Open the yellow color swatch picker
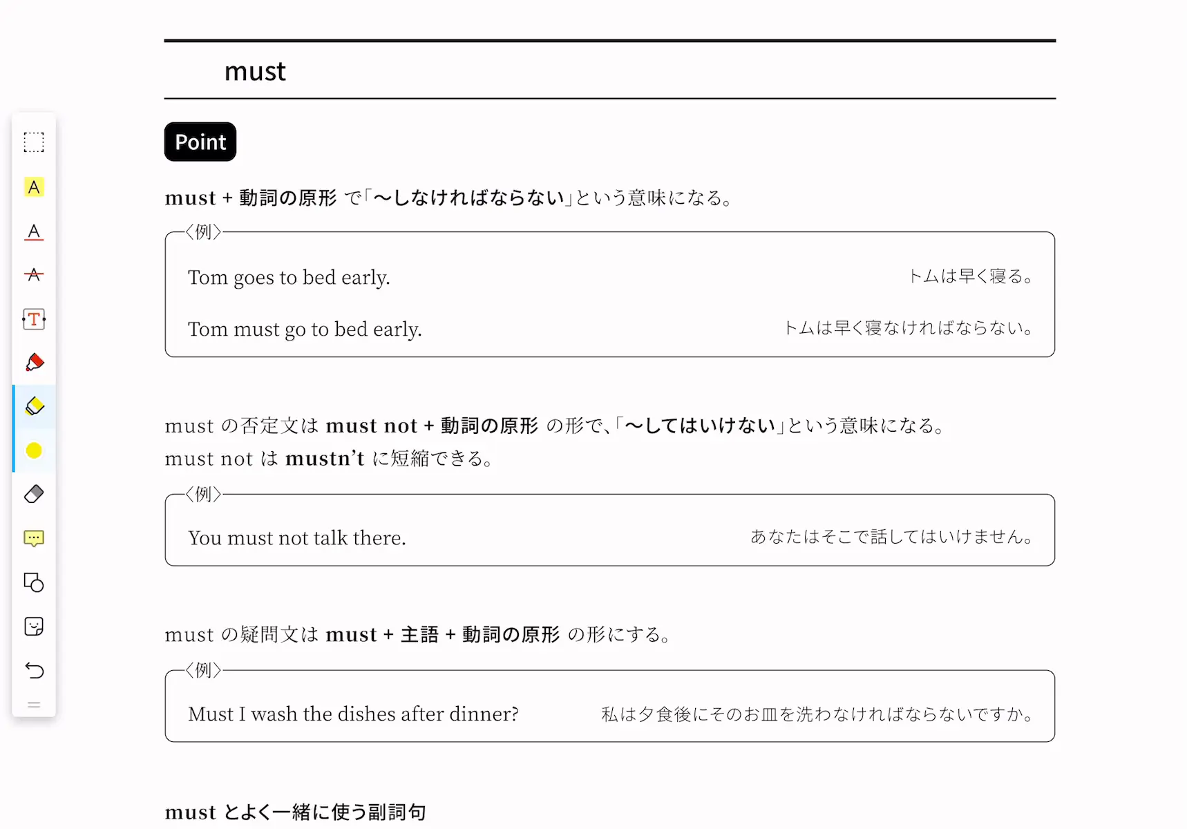The height and width of the screenshot is (829, 1187). pyautogui.click(x=34, y=450)
